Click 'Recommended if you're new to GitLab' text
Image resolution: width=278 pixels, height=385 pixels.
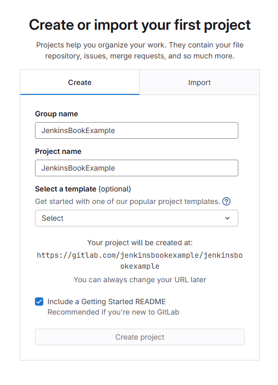(x=113, y=312)
